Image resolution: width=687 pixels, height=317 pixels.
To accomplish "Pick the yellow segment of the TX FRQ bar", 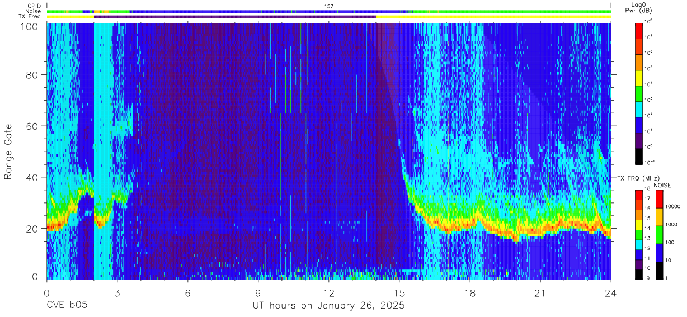I will pos(639,225).
